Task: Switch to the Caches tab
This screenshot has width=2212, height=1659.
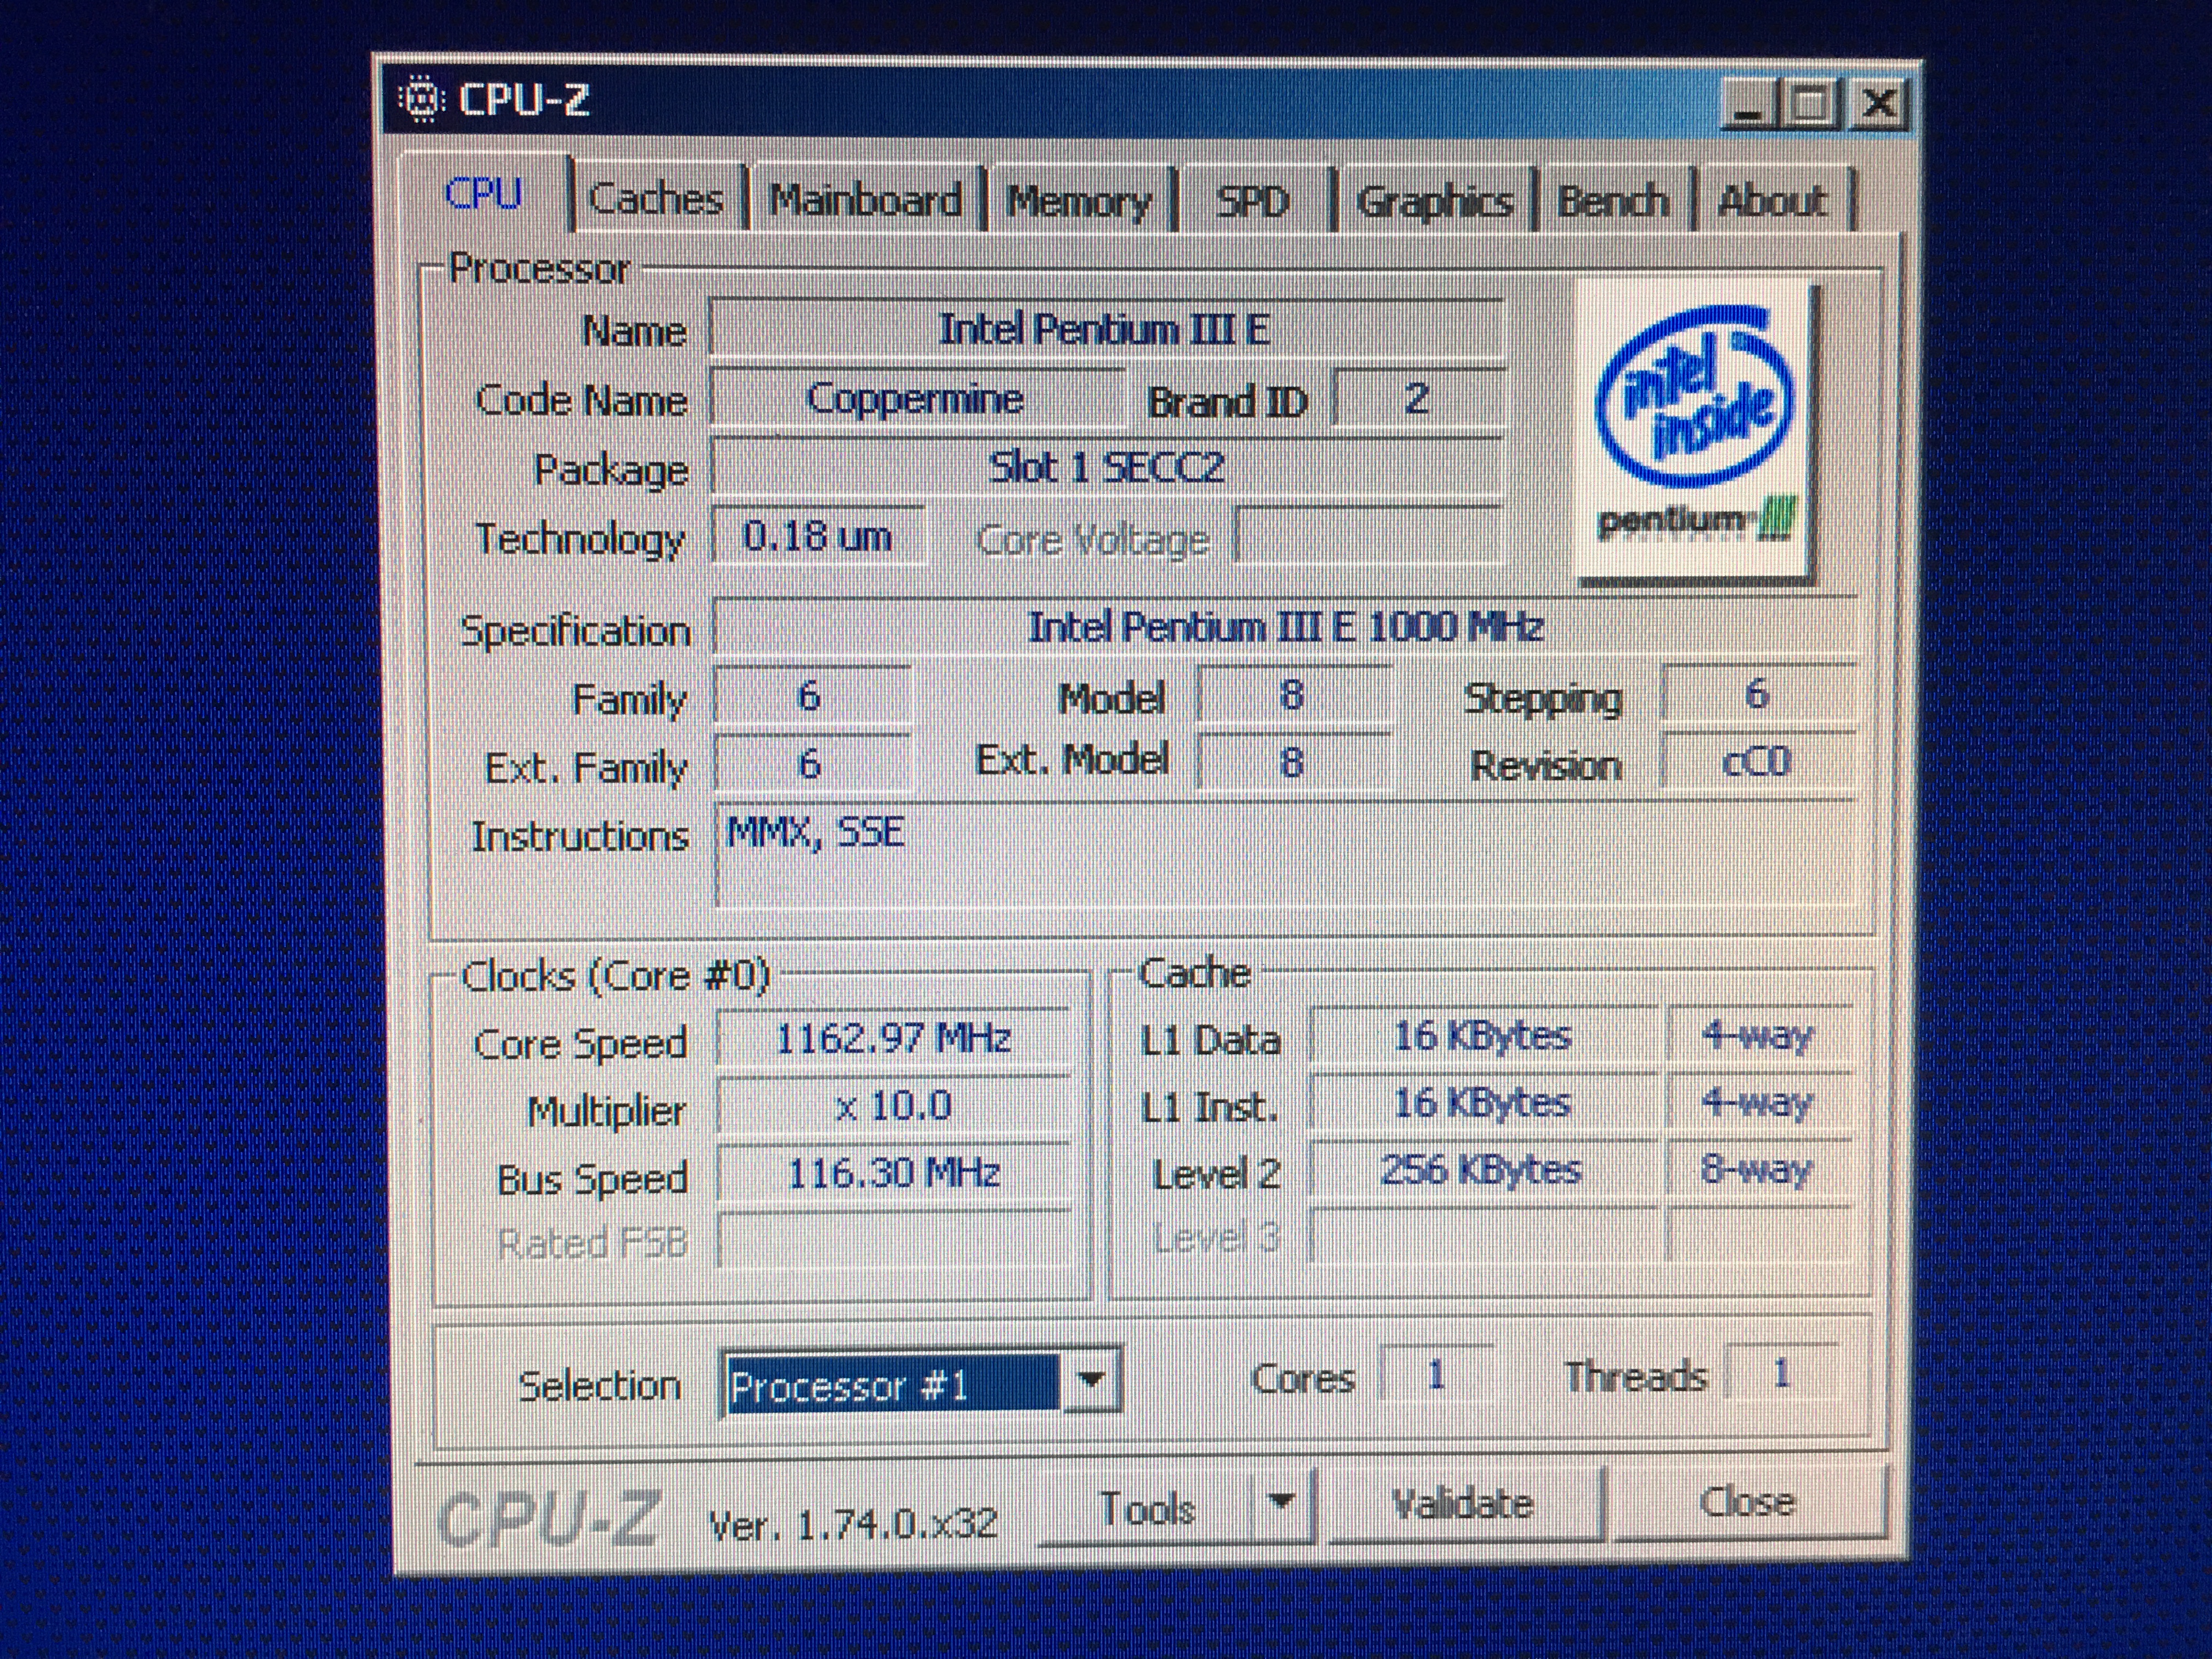Action: [x=656, y=199]
